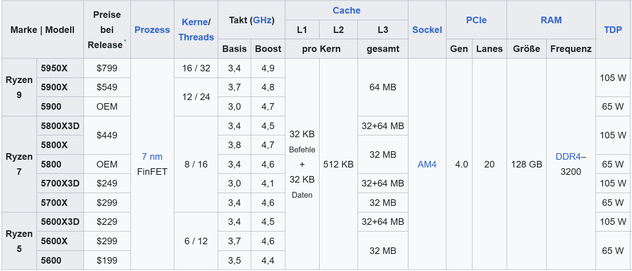Click the asterisk footnote after Release

pyautogui.click(x=125, y=41)
